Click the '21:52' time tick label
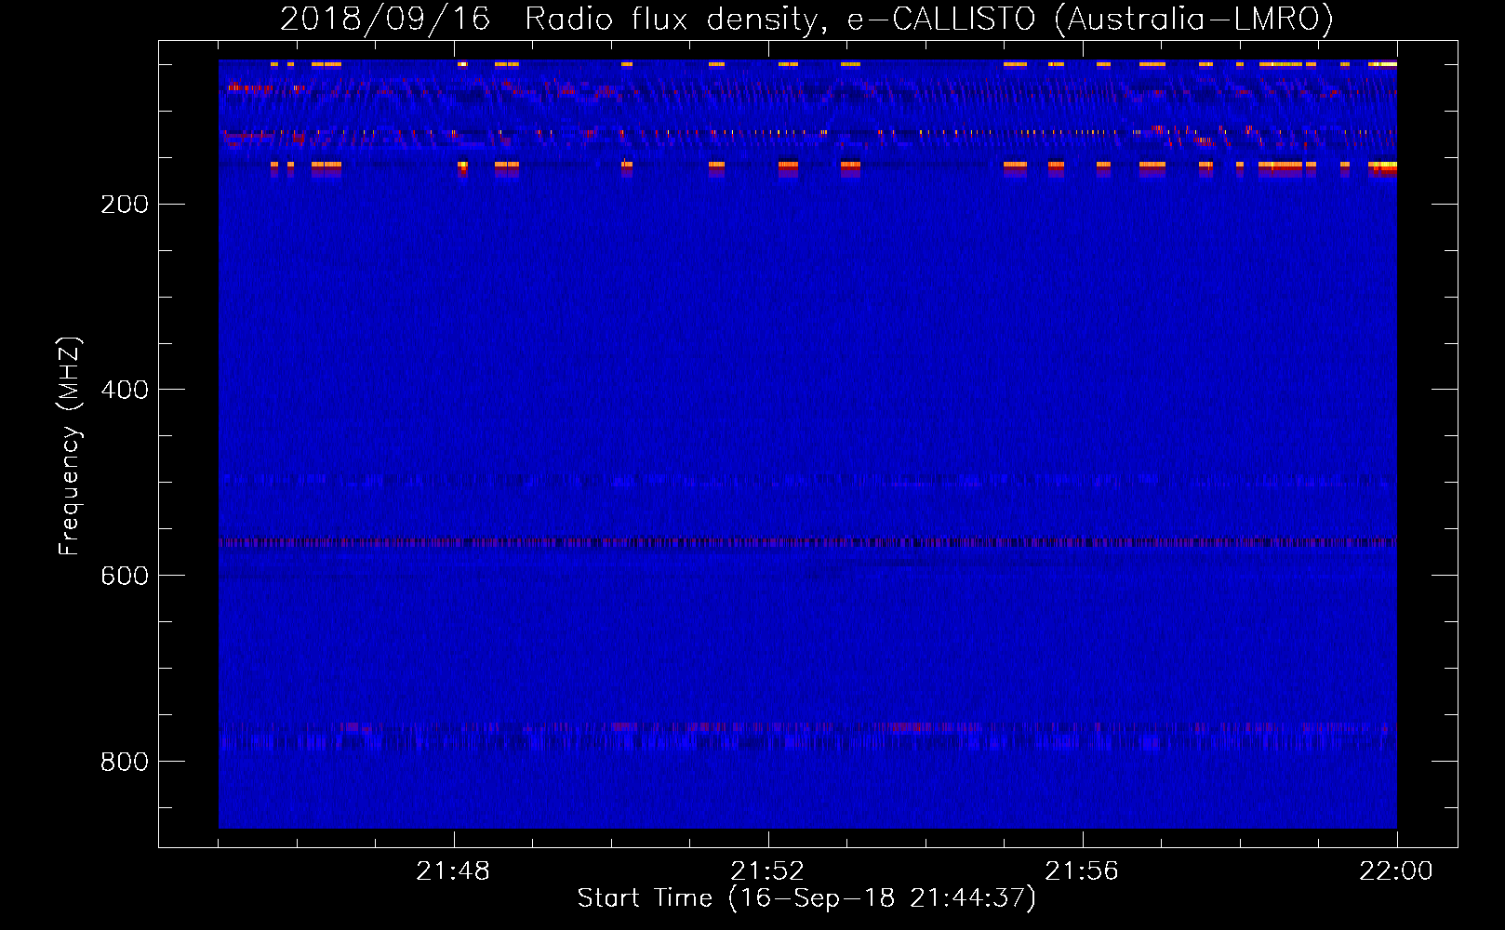This screenshot has width=1505, height=930. [x=767, y=871]
